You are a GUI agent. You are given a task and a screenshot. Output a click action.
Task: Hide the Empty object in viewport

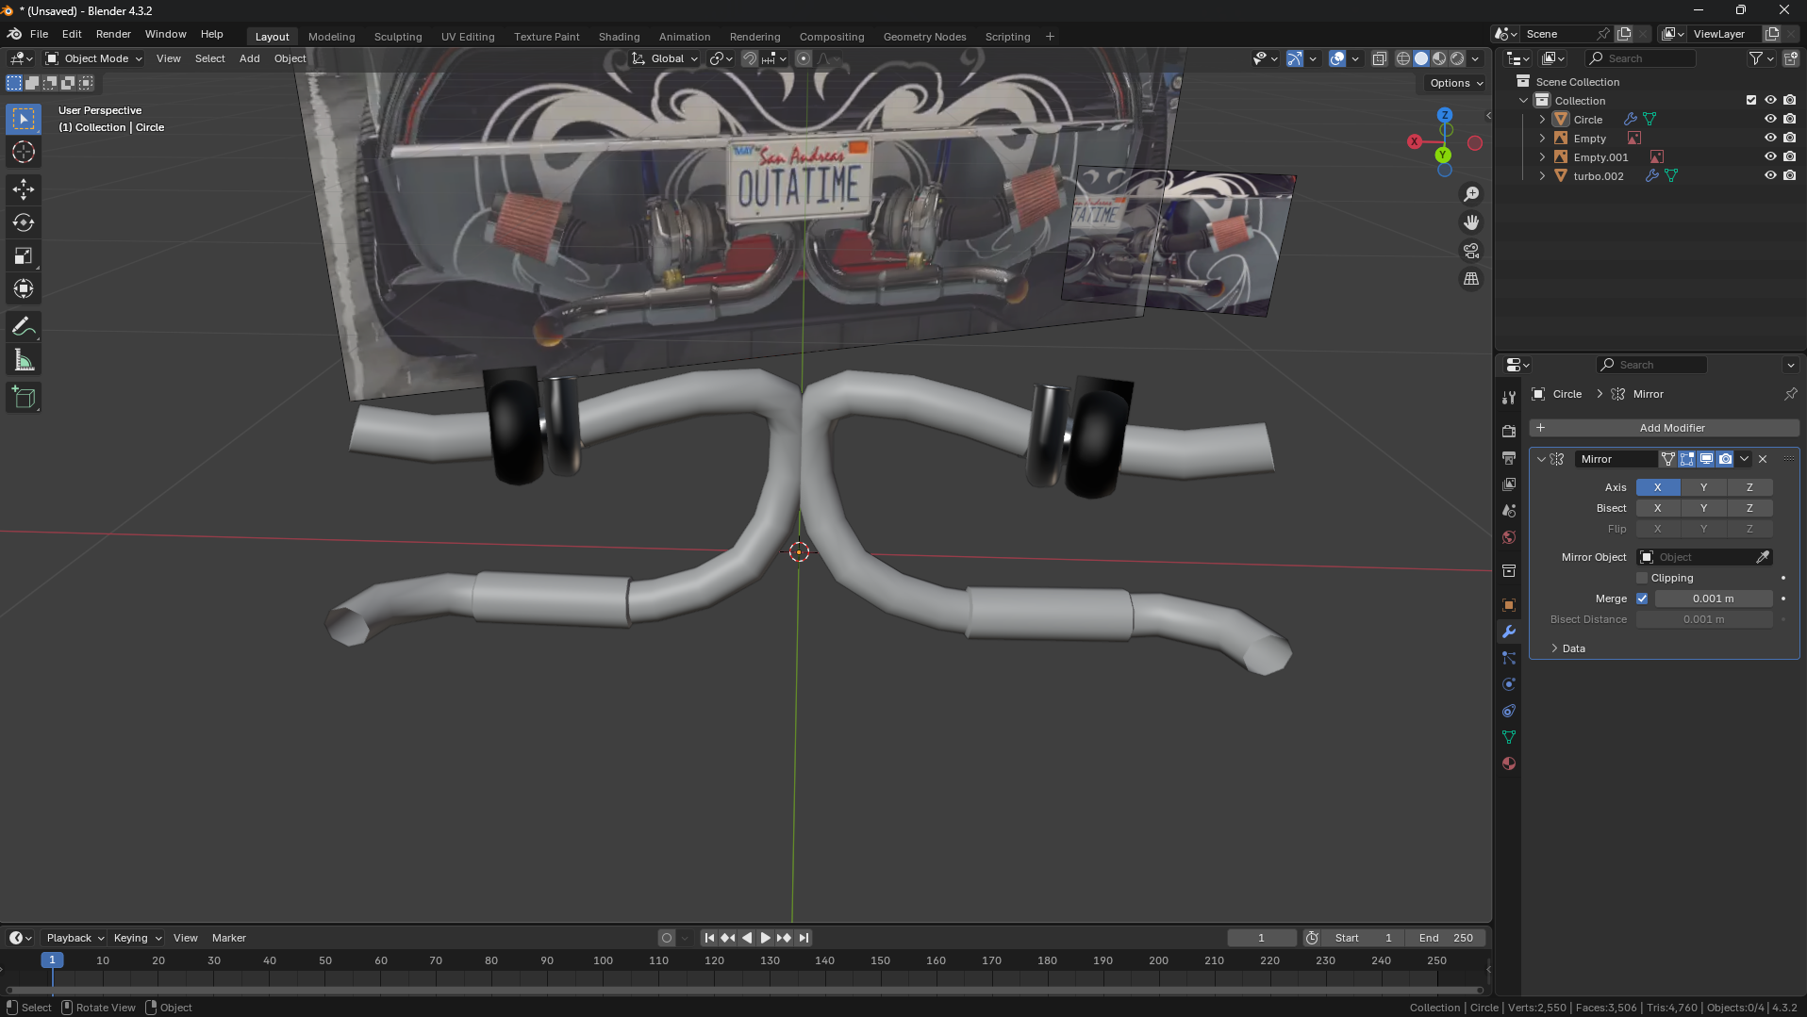(1770, 139)
